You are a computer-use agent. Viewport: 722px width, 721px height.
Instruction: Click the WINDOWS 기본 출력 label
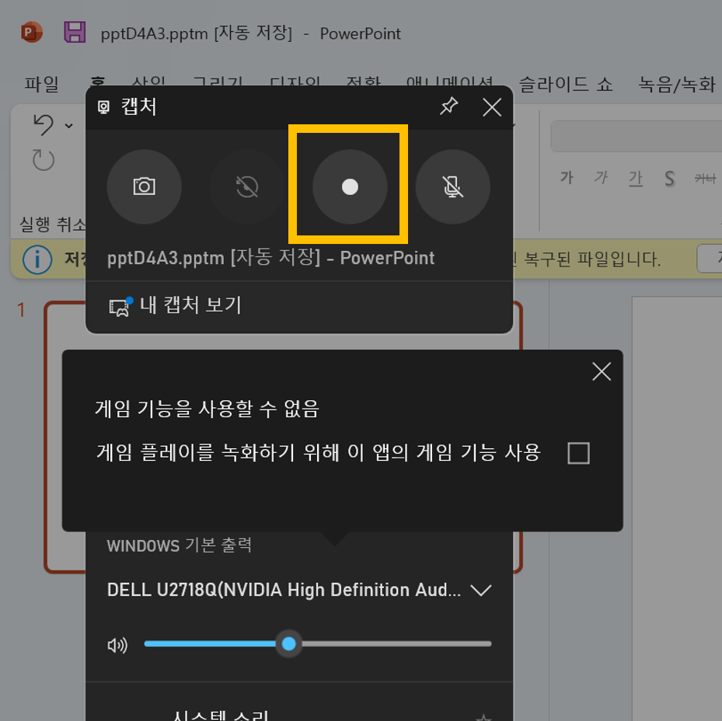point(179,545)
